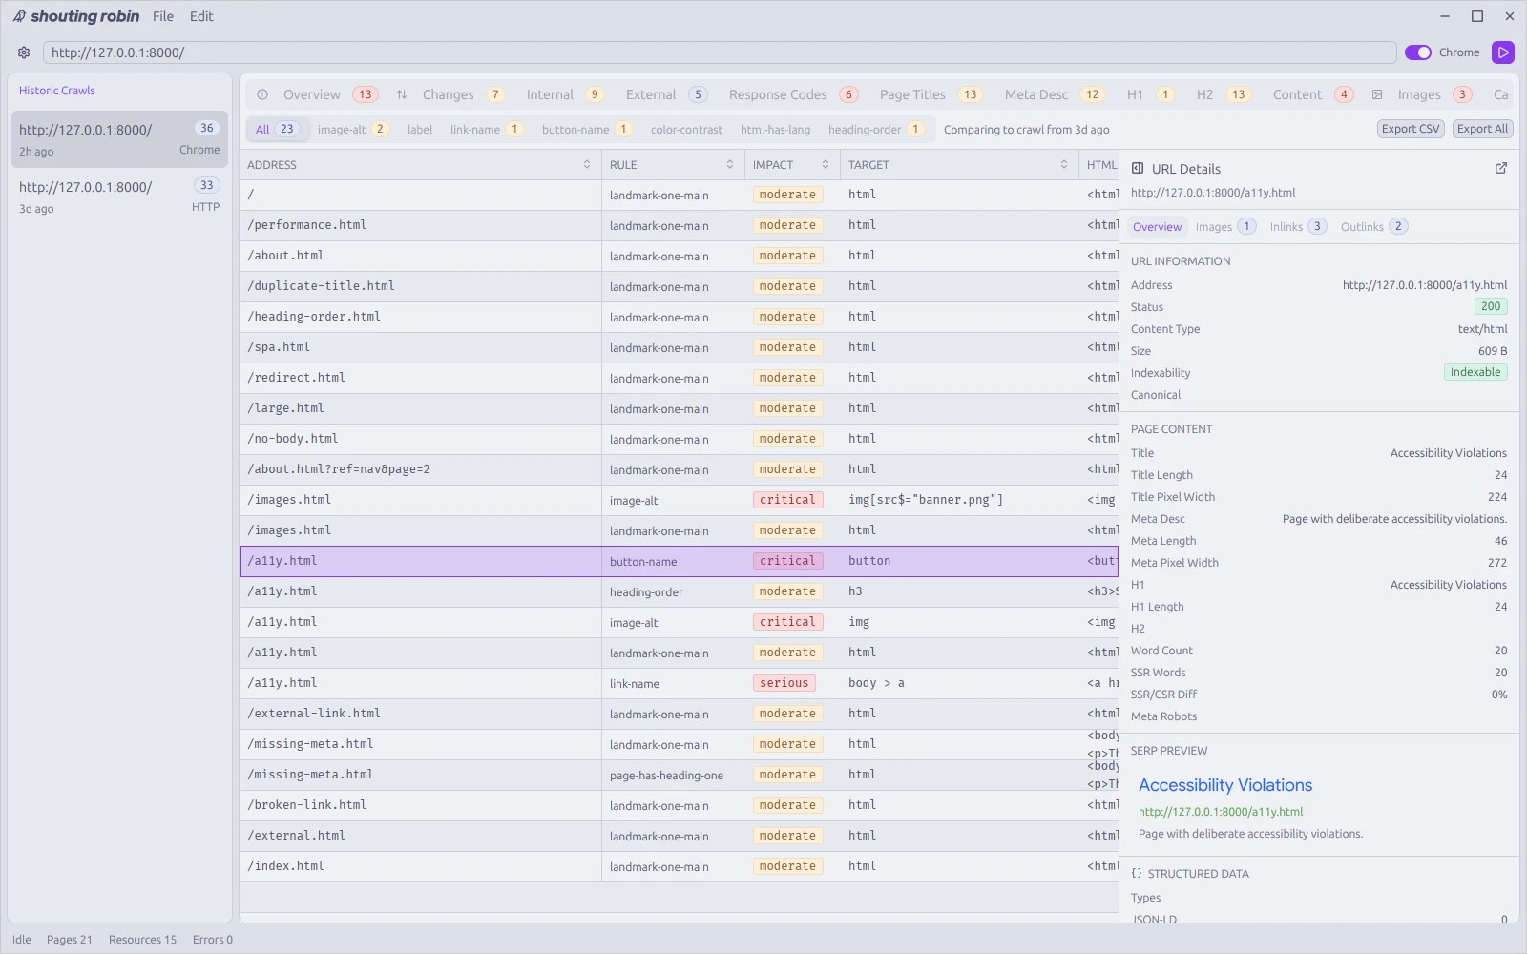The height and width of the screenshot is (954, 1527).
Task: Start crawl with purple play button
Action: tap(1503, 52)
